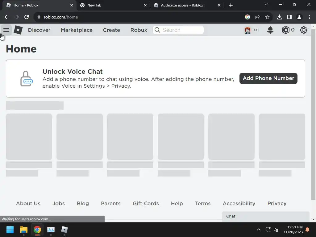Bookmark this page with the star
The height and width of the screenshot is (237, 316).
point(267,17)
